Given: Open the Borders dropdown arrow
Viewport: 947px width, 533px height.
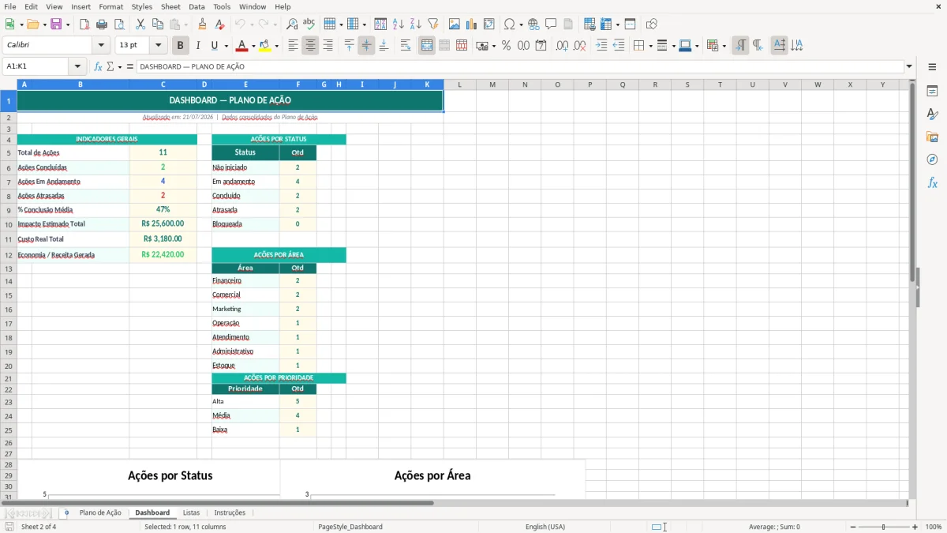Looking at the screenshot, I should [x=649, y=46].
